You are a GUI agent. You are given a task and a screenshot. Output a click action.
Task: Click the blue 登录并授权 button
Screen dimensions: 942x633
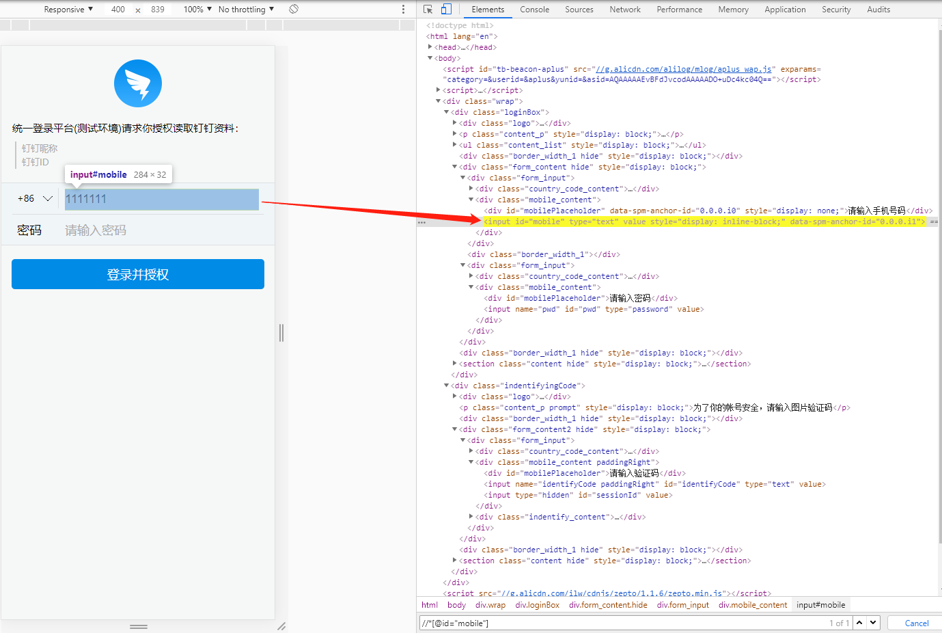point(138,274)
